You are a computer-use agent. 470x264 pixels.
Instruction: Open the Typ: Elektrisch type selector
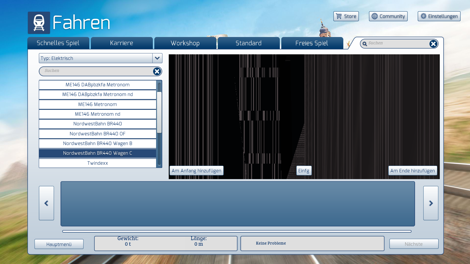pyautogui.click(x=101, y=58)
